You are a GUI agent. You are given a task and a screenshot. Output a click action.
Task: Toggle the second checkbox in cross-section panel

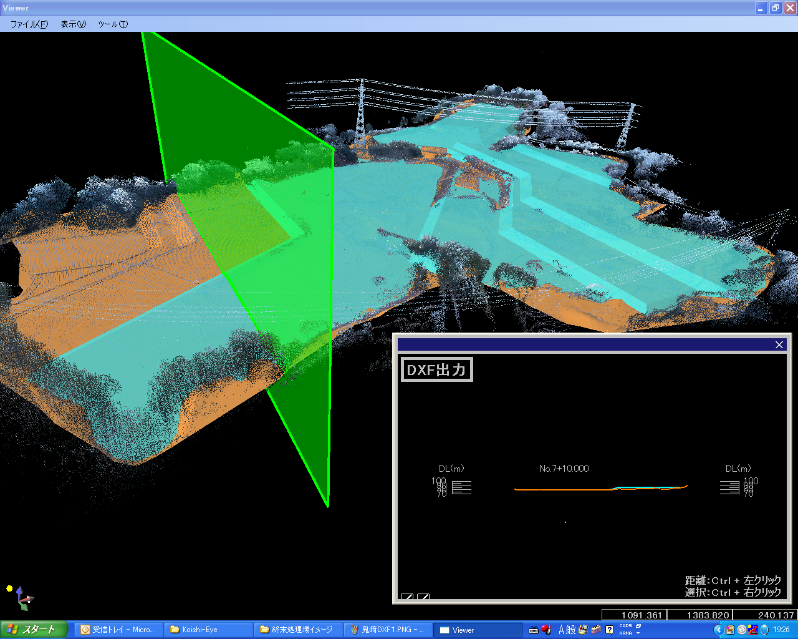pyautogui.click(x=423, y=597)
